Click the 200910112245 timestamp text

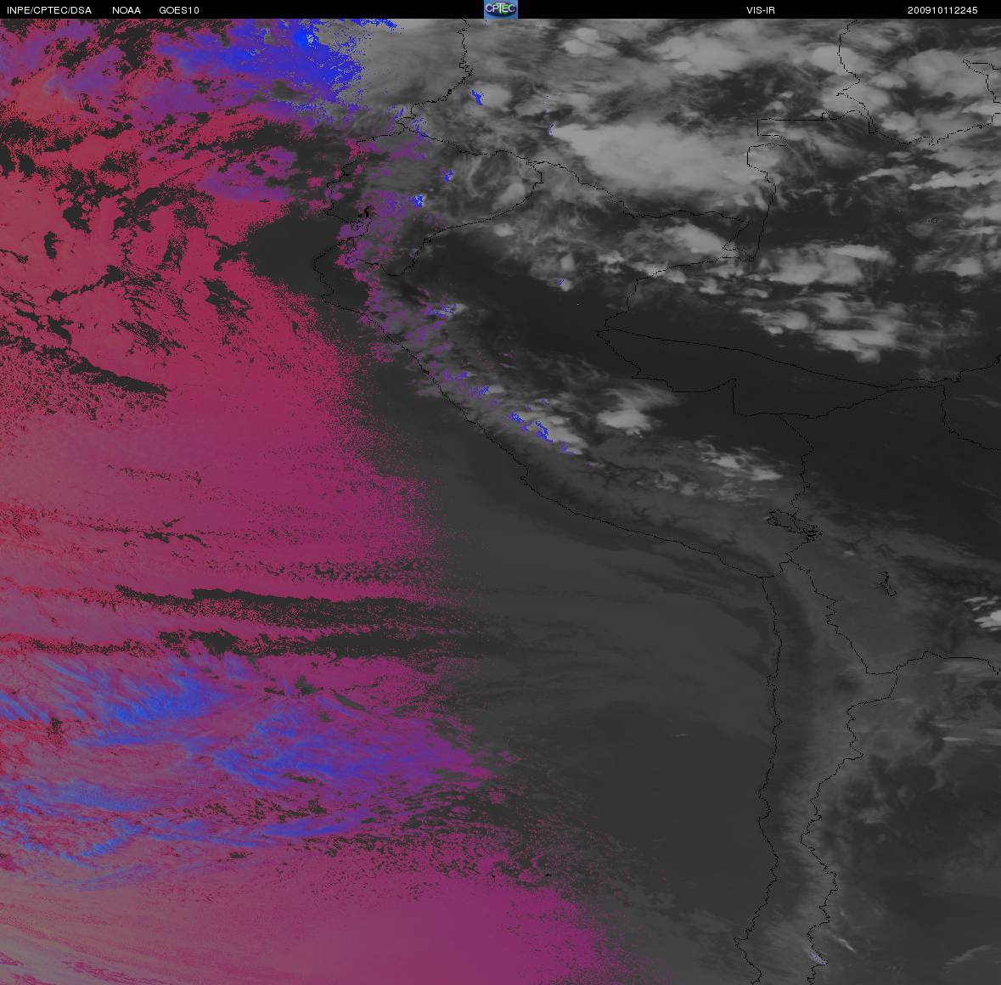pos(942,10)
